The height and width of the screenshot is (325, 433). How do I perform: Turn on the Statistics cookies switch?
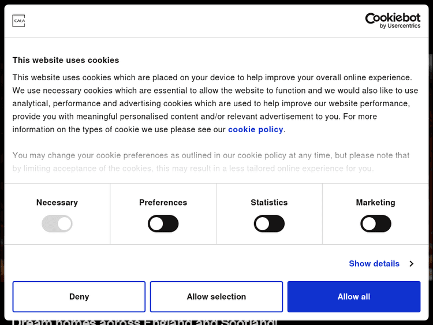tap(269, 224)
